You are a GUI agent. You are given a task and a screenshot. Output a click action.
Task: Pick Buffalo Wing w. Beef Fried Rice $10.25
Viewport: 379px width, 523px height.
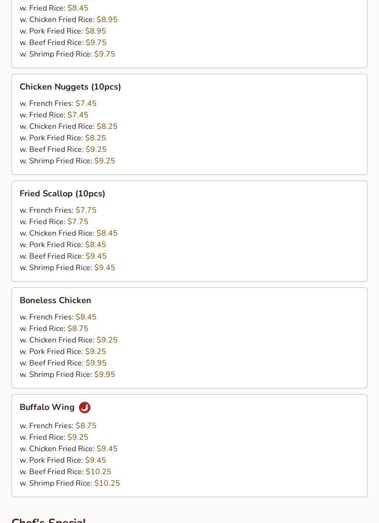click(x=66, y=472)
